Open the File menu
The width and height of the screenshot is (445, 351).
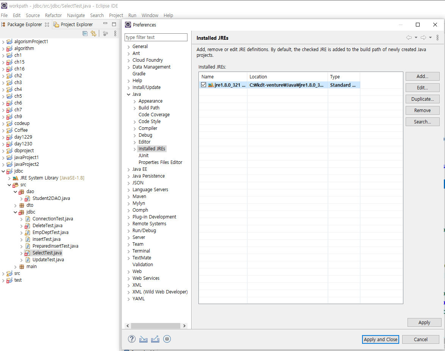click(x=4, y=15)
